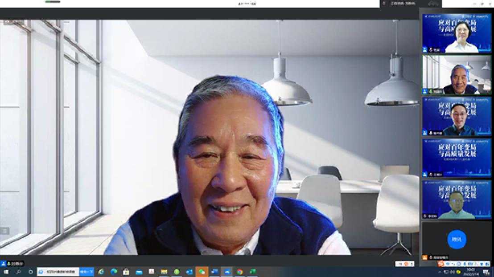Expand the language bar options arrows
Viewport: 494px width, 277px height.
(x=411, y=264)
